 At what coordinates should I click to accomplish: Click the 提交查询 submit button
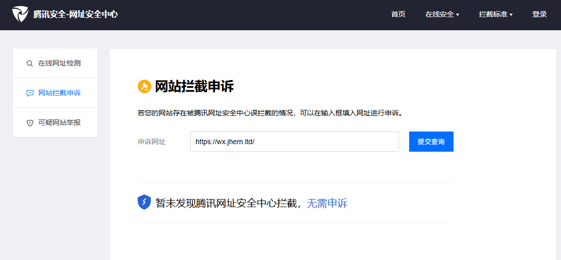pyautogui.click(x=431, y=142)
